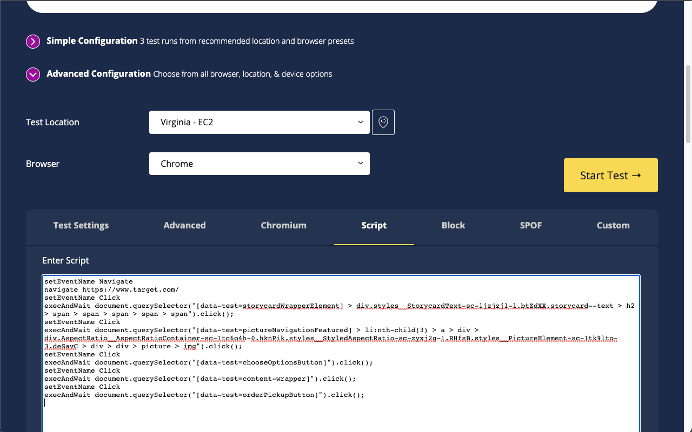
Task: Open the Browser dropdown showing Chrome
Action: (x=259, y=163)
